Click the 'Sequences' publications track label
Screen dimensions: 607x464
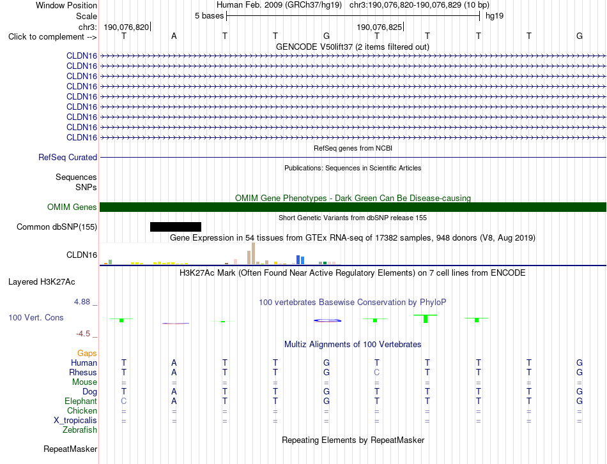click(76, 177)
